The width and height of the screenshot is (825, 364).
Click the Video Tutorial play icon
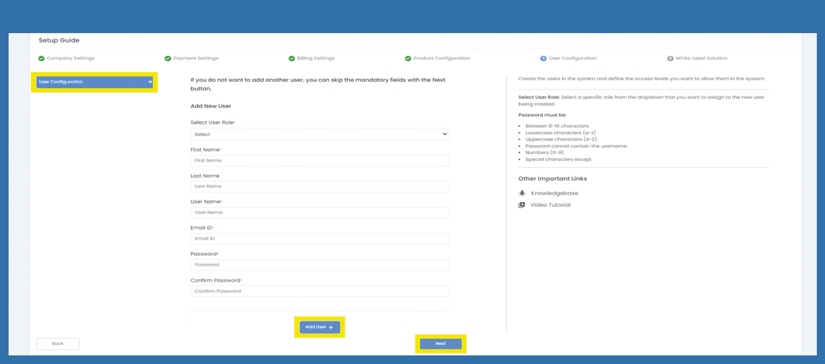522,205
